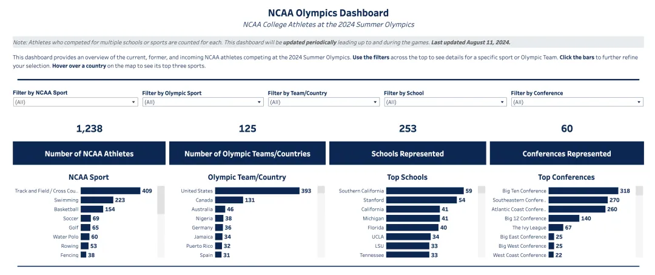Open the Filter by NCAA Sport dropdown
655x275 pixels.
point(75,102)
